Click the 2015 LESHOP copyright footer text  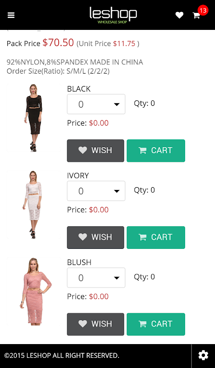[62, 355]
